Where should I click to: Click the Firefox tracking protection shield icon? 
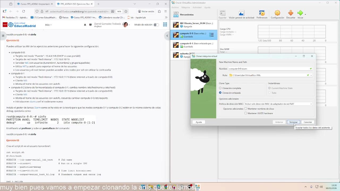point(37,11)
